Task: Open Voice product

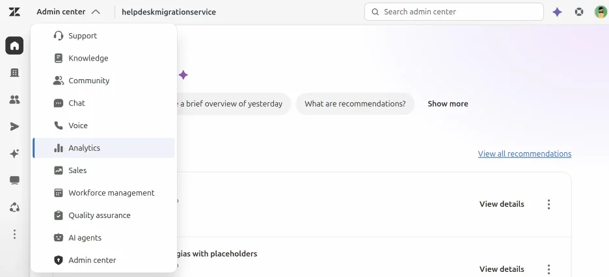Action: coord(103,125)
